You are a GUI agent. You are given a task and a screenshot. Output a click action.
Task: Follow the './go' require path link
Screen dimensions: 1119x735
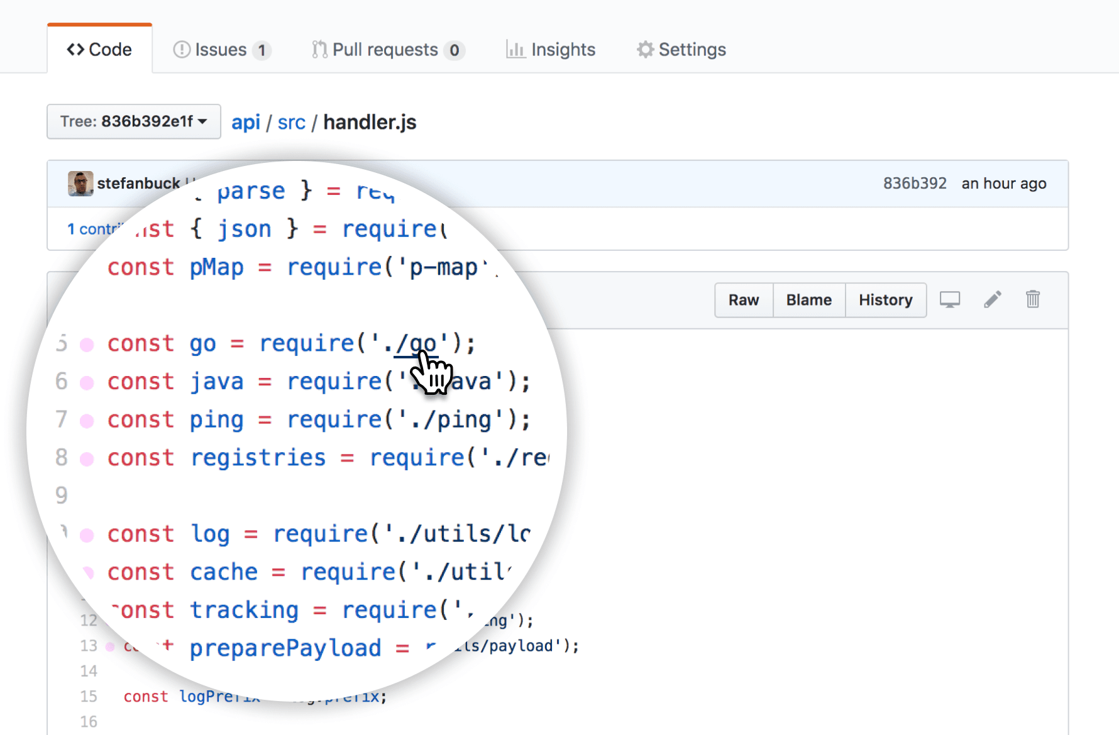[x=415, y=344]
